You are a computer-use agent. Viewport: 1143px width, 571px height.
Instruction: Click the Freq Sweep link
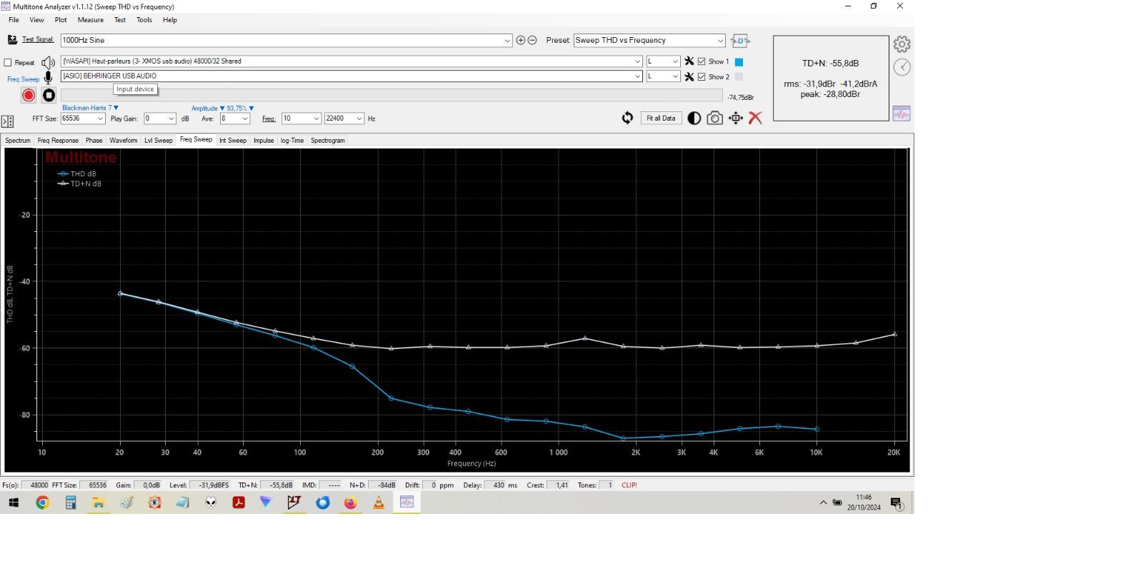click(23, 79)
